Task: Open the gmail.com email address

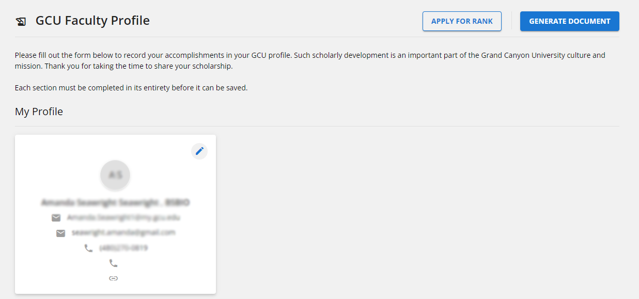Action: click(123, 232)
